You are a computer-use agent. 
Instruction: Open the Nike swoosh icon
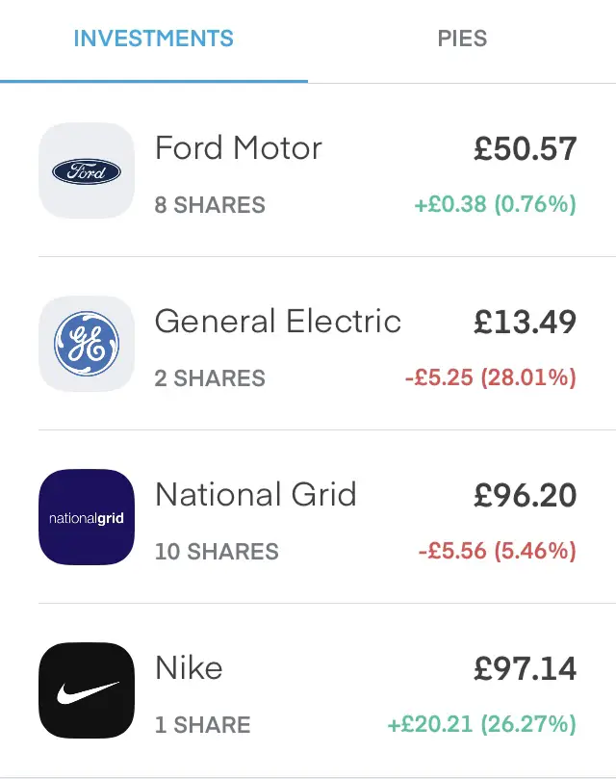pyautogui.click(x=87, y=690)
